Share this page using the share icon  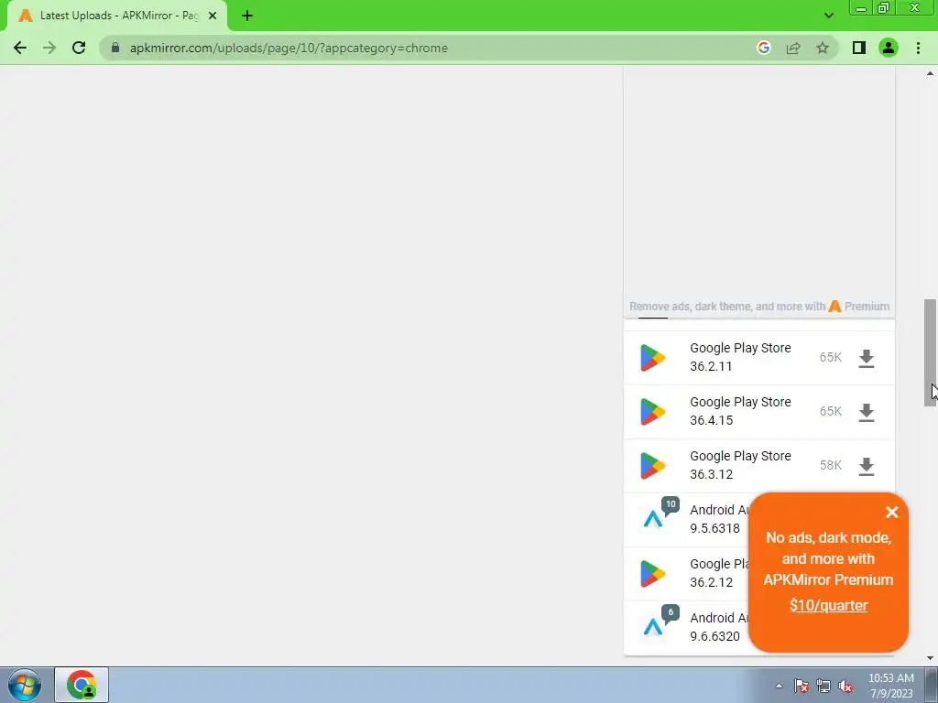(x=793, y=48)
